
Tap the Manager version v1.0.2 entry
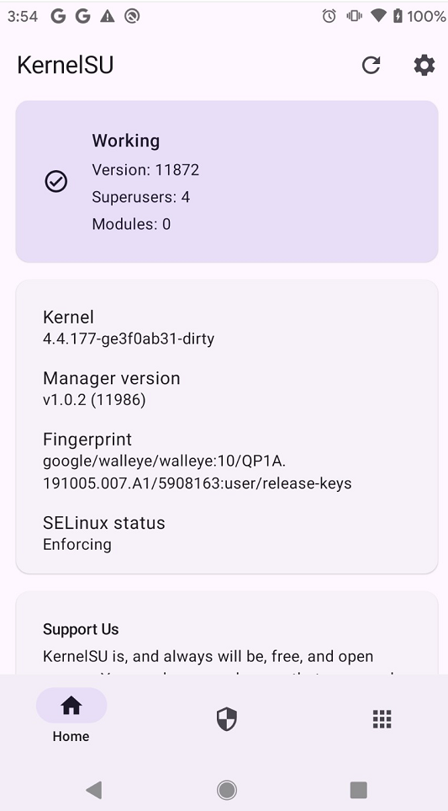coord(112,388)
